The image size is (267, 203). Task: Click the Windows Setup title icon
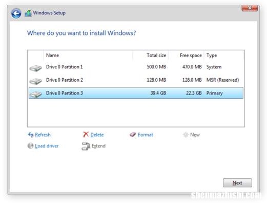(28, 13)
